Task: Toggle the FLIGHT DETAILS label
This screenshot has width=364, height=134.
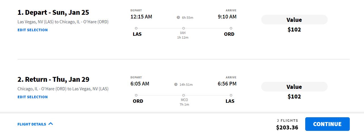Action: 32,124
